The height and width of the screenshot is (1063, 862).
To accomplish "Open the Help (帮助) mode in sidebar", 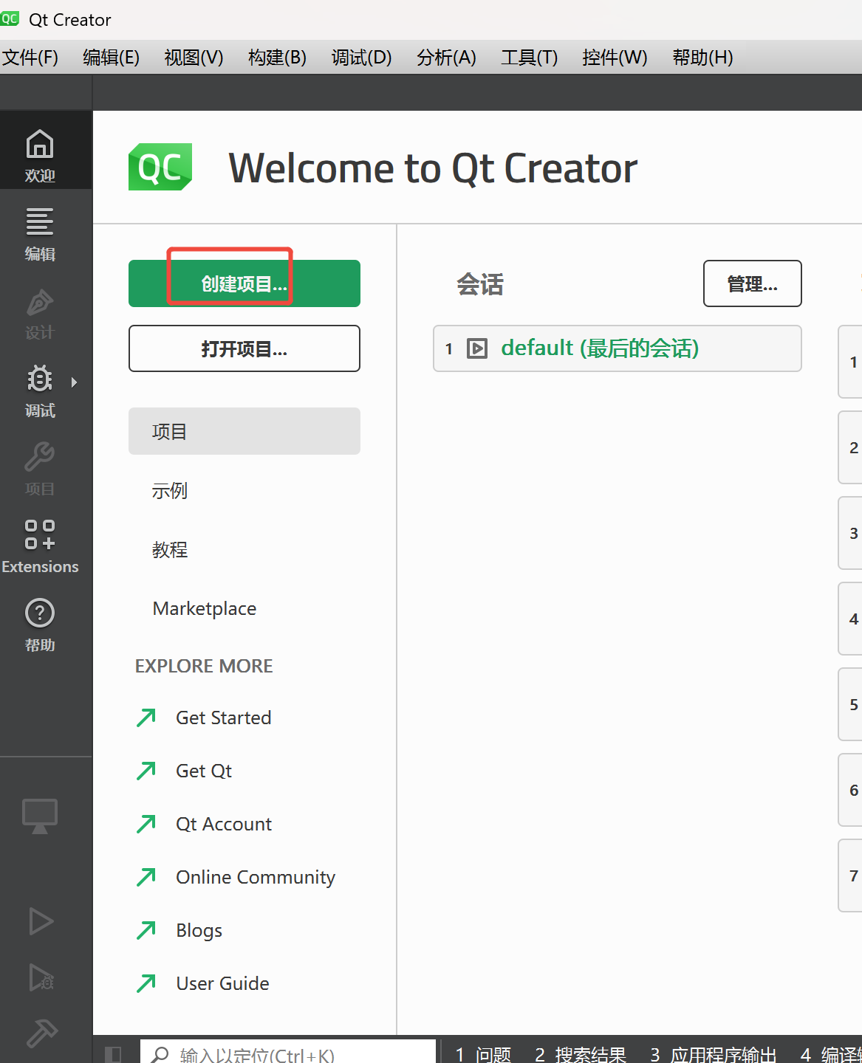I will coord(40,625).
